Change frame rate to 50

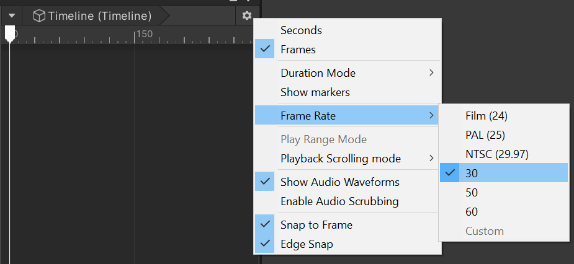472,193
